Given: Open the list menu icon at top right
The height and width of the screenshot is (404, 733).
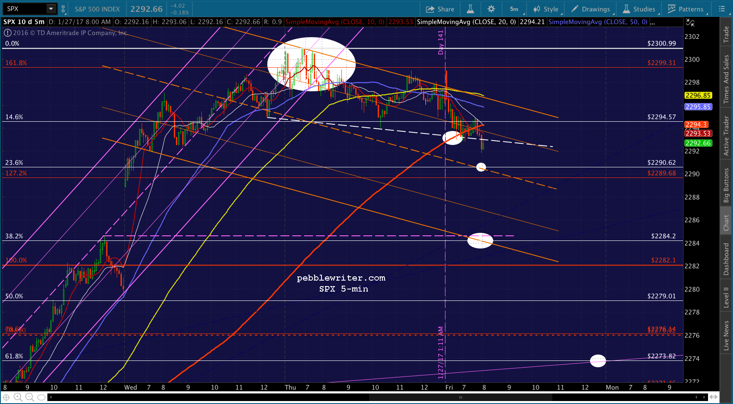Looking at the screenshot, I should tap(722, 9).
